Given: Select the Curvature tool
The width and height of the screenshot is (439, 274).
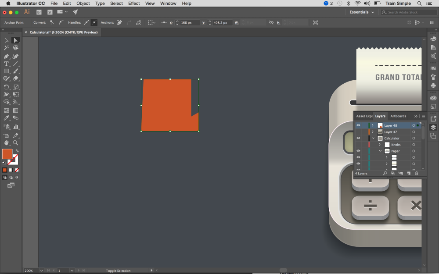Looking at the screenshot, I should point(16,56).
